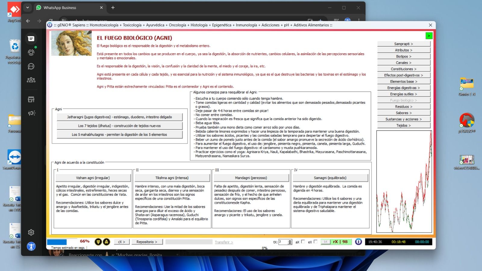The width and height of the screenshot is (482, 271).
Task: Increase the tX value with spinner arrows
Action: (x=290, y=241)
